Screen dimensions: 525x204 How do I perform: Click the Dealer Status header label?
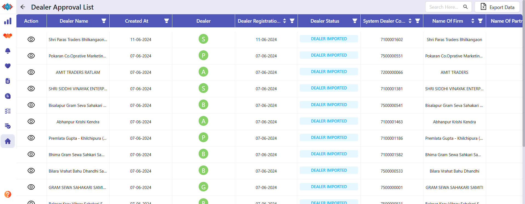tap(325, 21)
